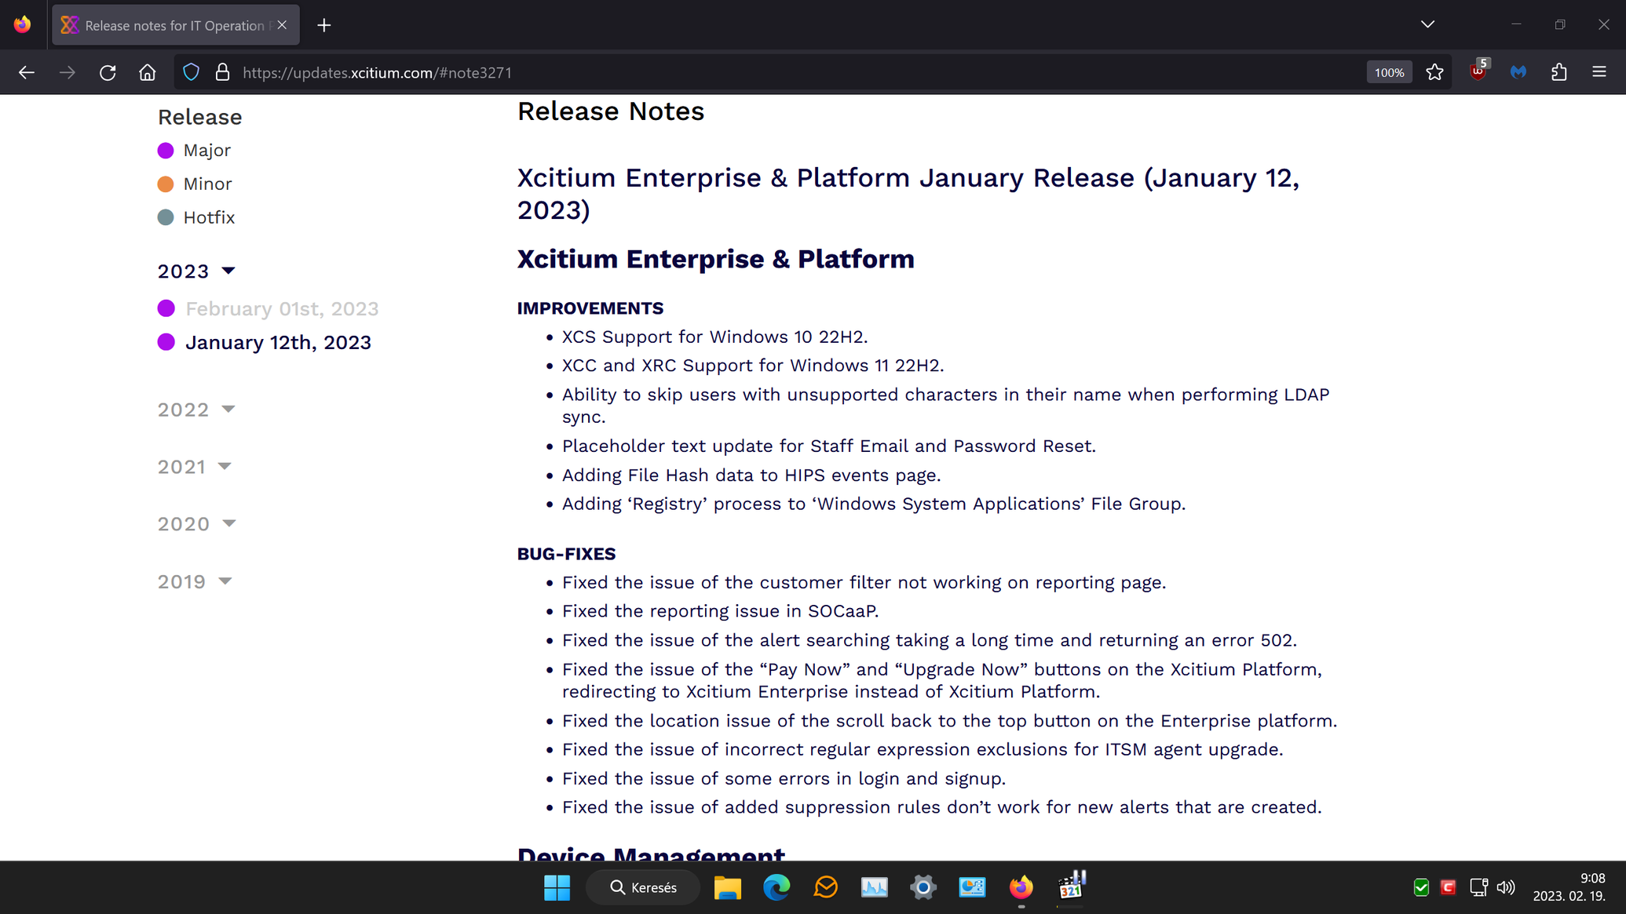View site security padlock details
The width and height of the screenshot is (1626, 914).
tap(223, 72)
